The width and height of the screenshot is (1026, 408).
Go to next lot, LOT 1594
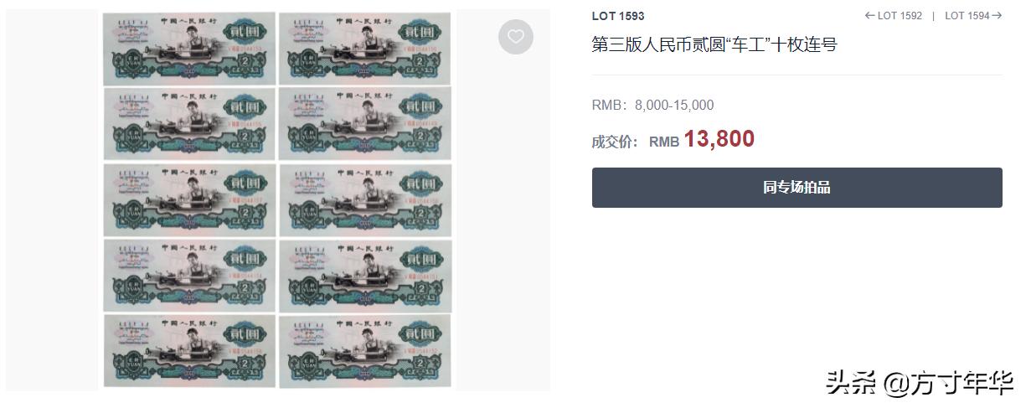973,16
